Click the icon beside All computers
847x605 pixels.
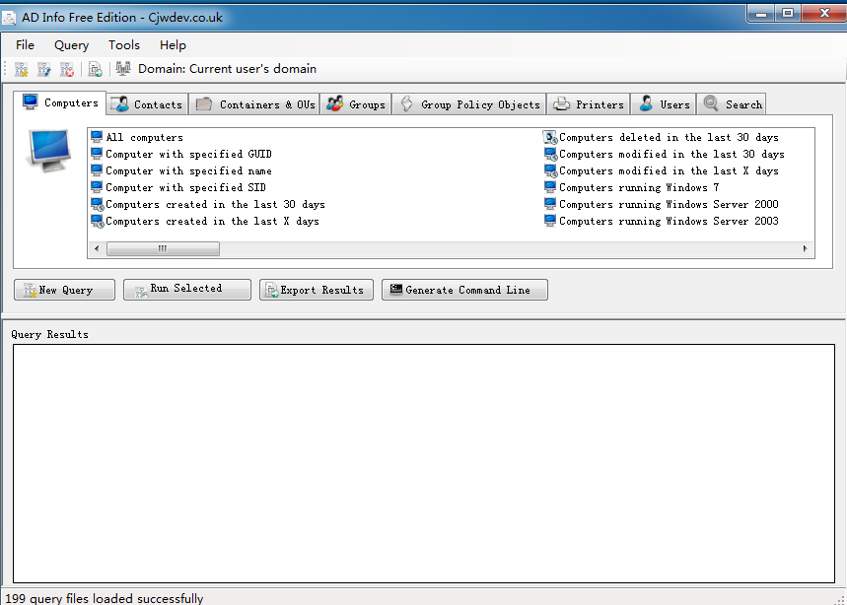[x=97, y=137]
